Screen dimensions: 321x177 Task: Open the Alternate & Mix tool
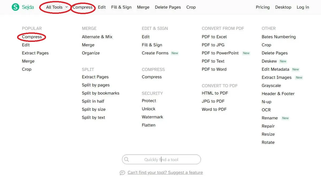pyautogui.click(x=97, y=37)
